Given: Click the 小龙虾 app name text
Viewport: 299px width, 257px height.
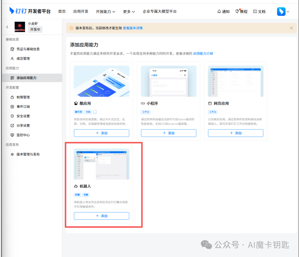Looking at the screenshot, I should click(x=33, y=24).
